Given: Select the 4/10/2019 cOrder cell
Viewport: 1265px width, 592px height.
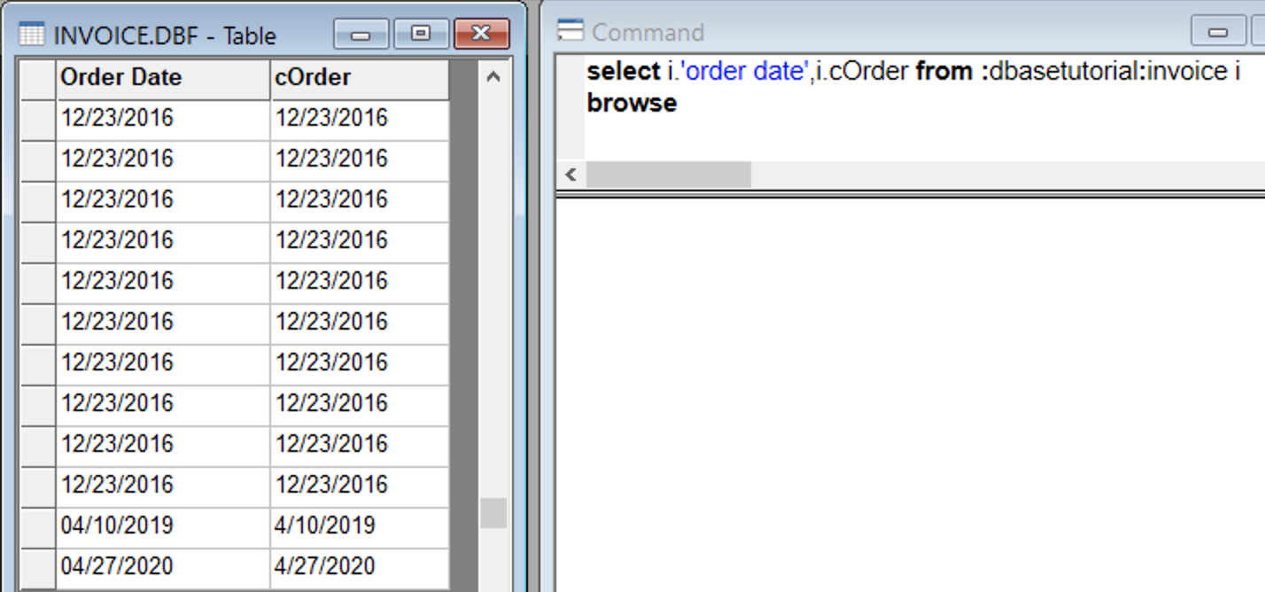Looking at the screenshot, I should [x=359, y=526].
